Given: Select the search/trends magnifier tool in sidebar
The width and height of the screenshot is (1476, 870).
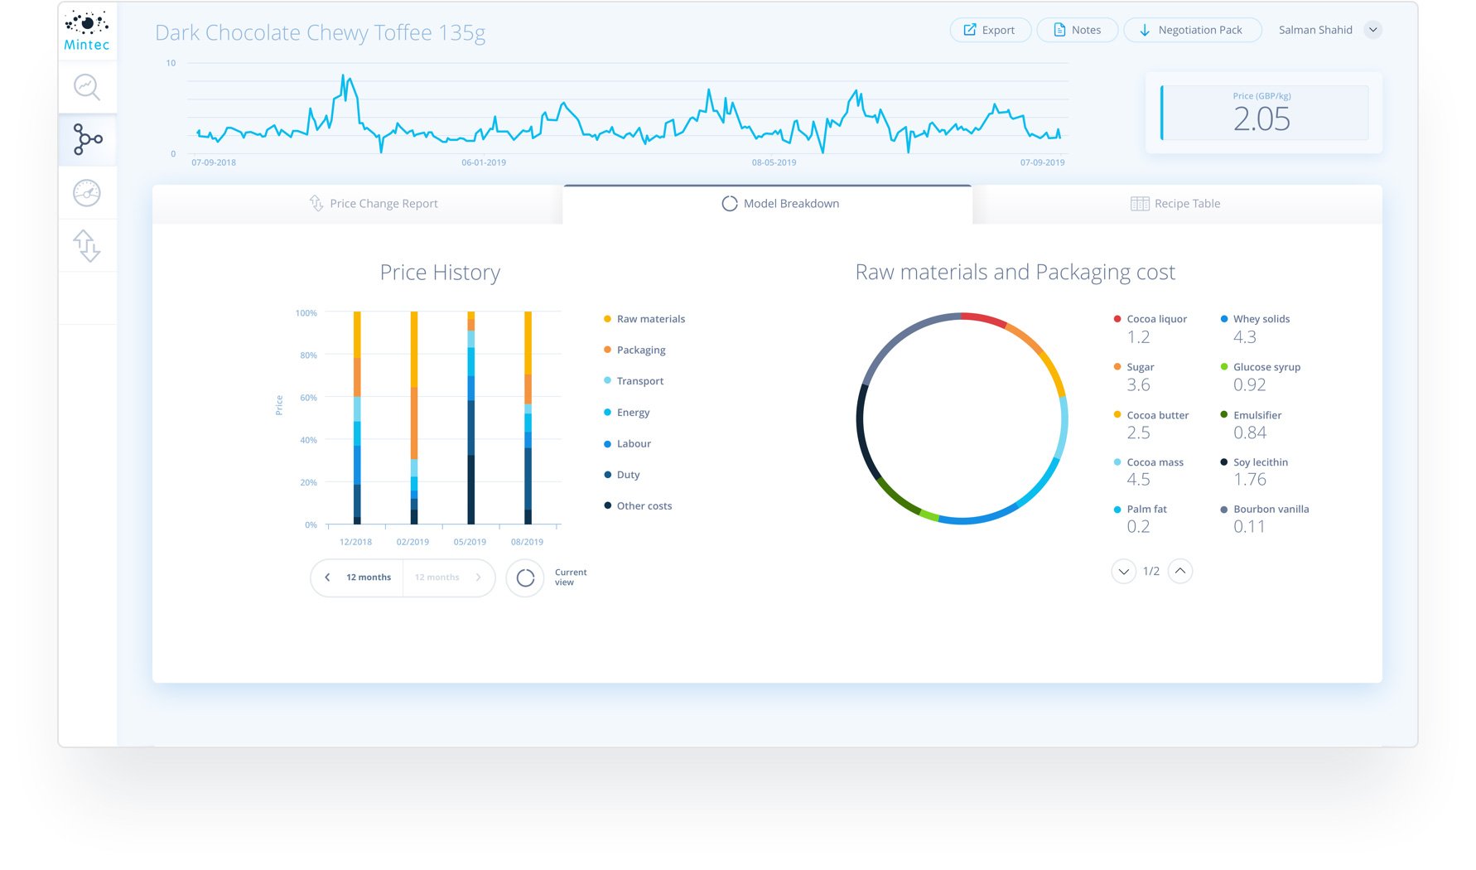Looking at the screenshot, I should click(86, 86).
